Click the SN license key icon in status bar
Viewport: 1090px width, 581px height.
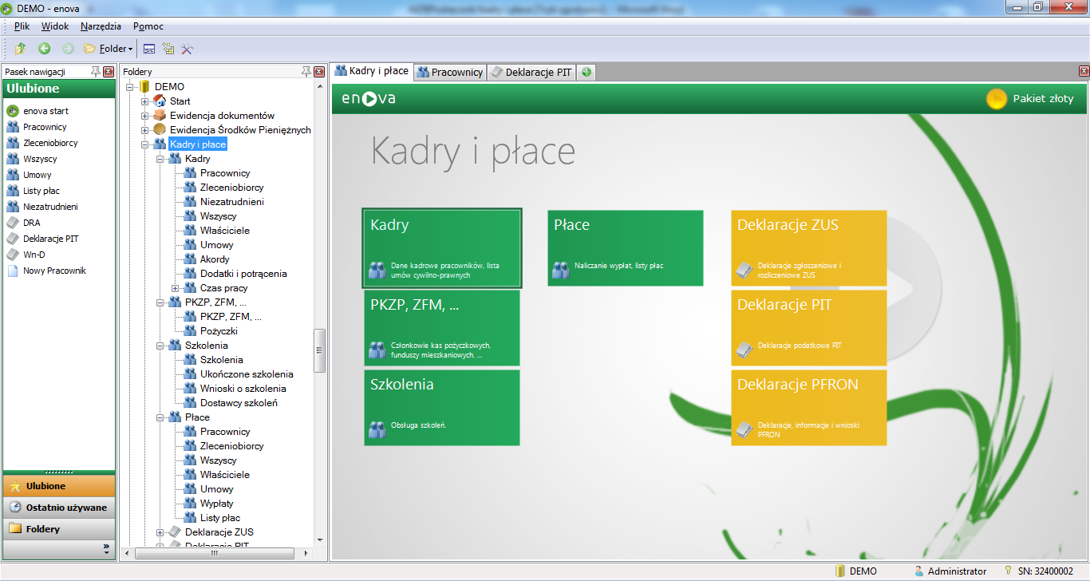tap(1009, 571)
